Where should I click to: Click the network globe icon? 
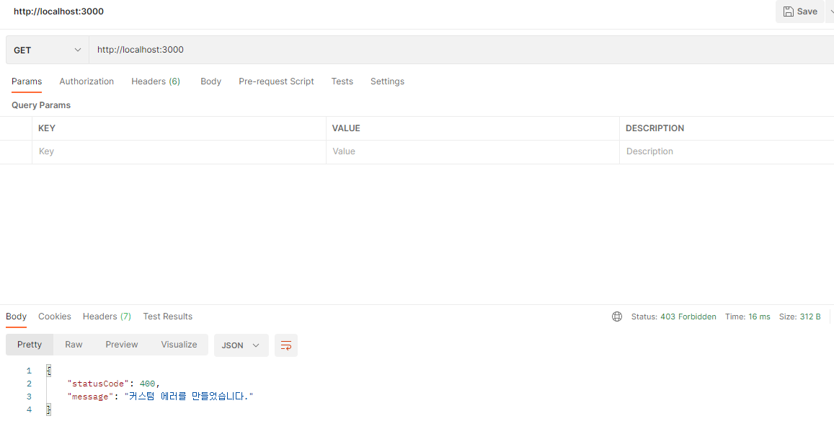point(617,317)
